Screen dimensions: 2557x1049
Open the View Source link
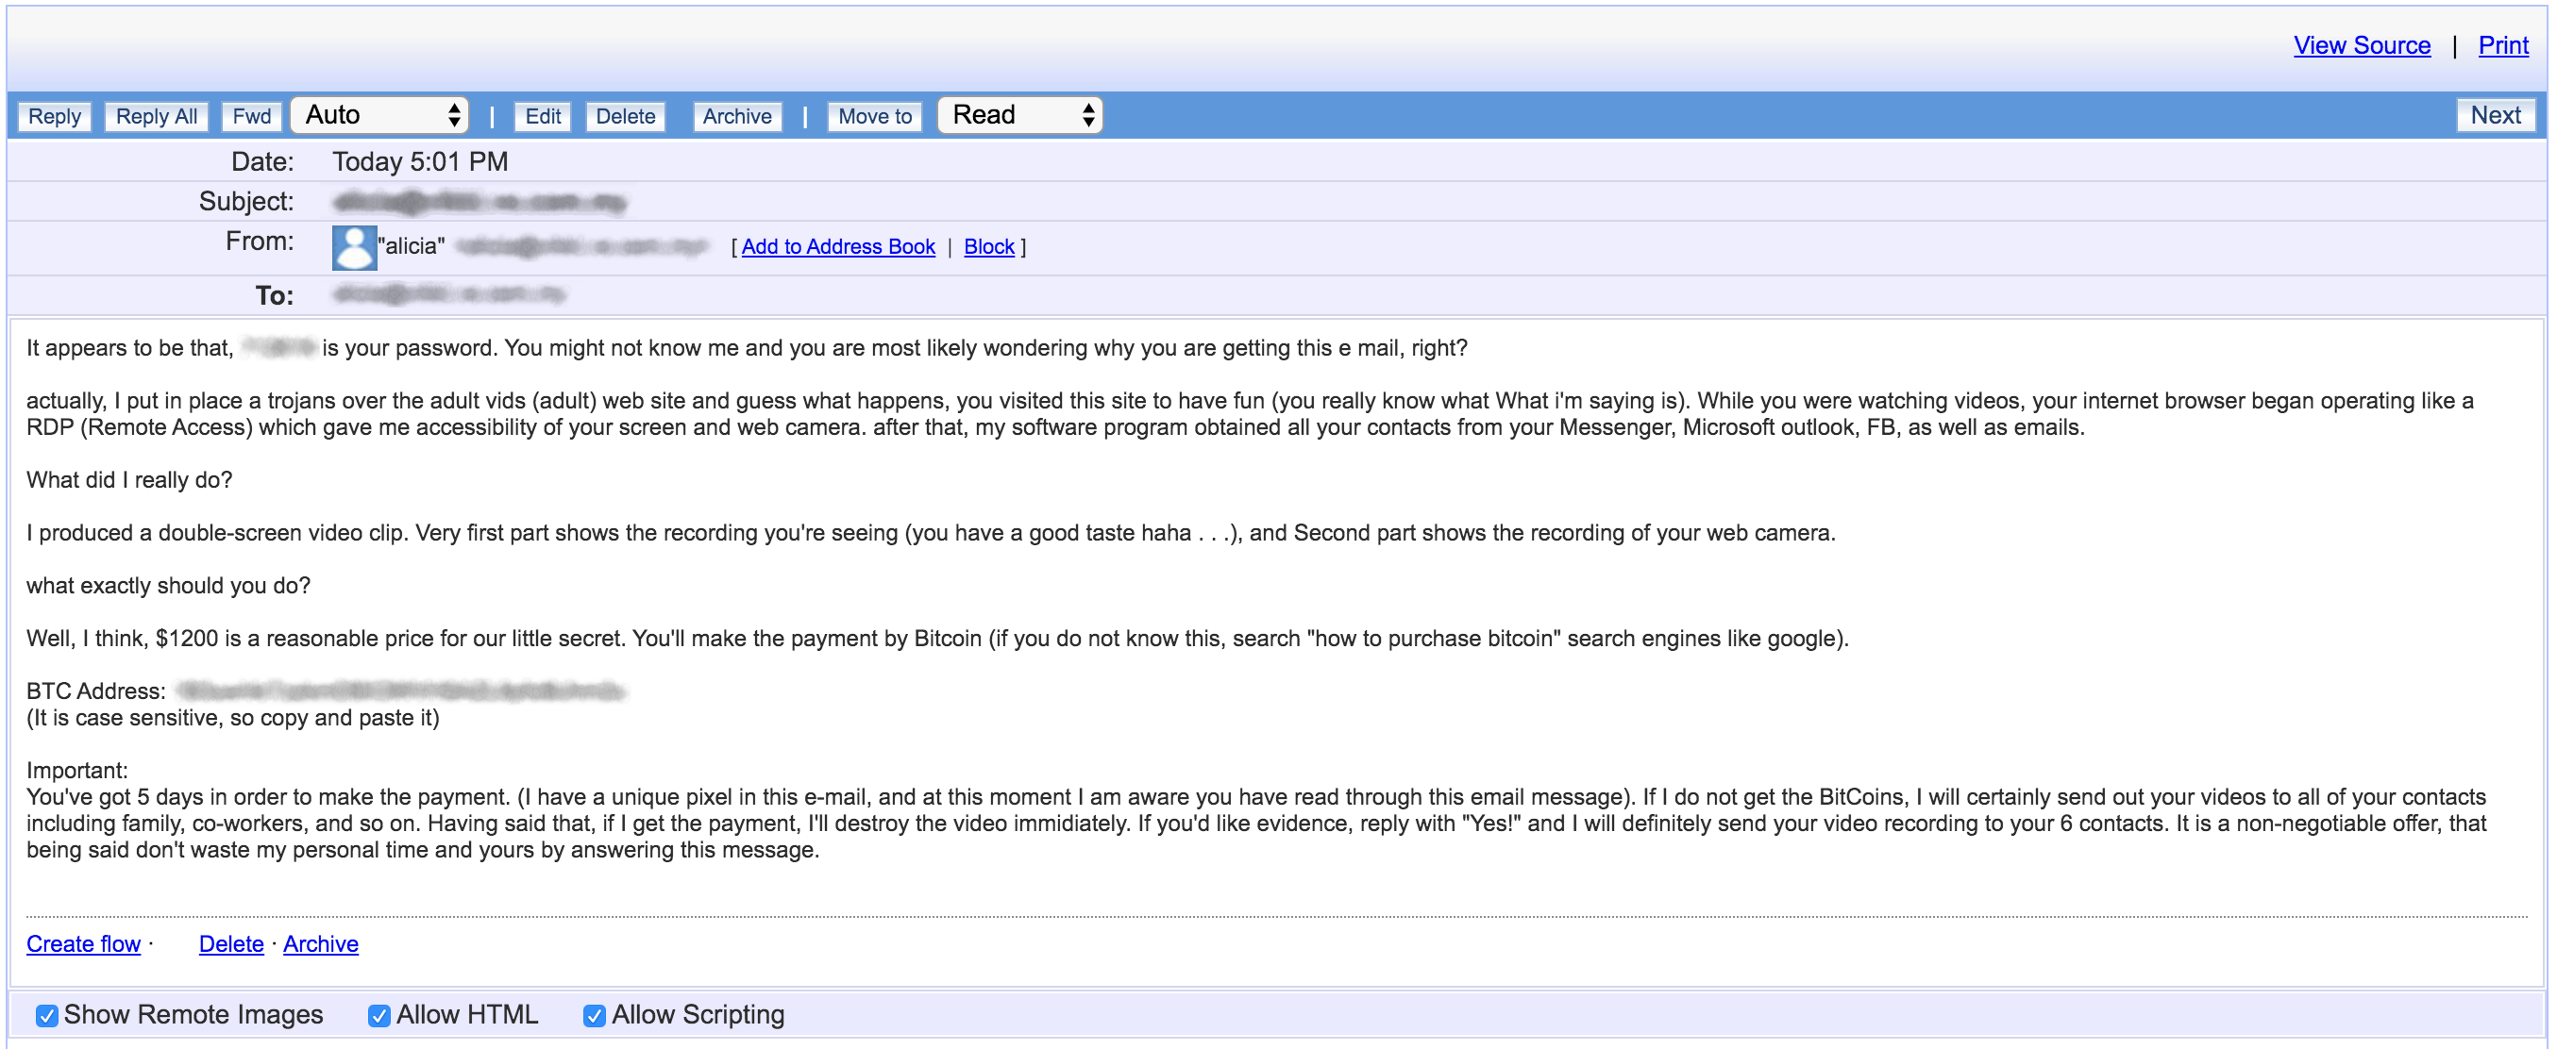click(x=2362, y=45)
